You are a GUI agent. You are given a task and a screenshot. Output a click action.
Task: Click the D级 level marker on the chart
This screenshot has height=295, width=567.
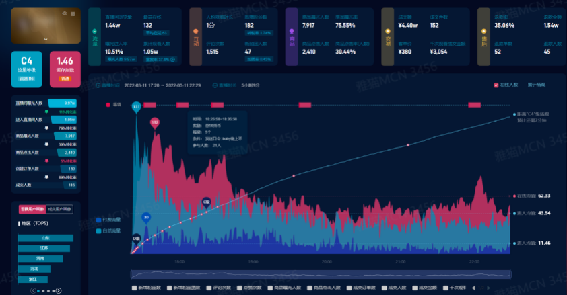136,238
